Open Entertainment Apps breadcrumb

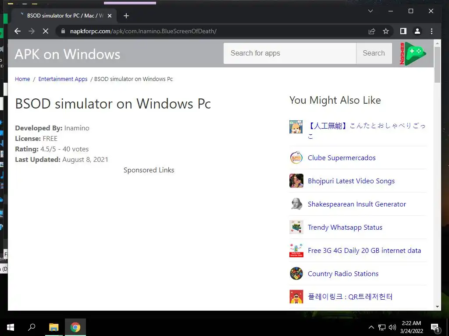tap(63, 79)
